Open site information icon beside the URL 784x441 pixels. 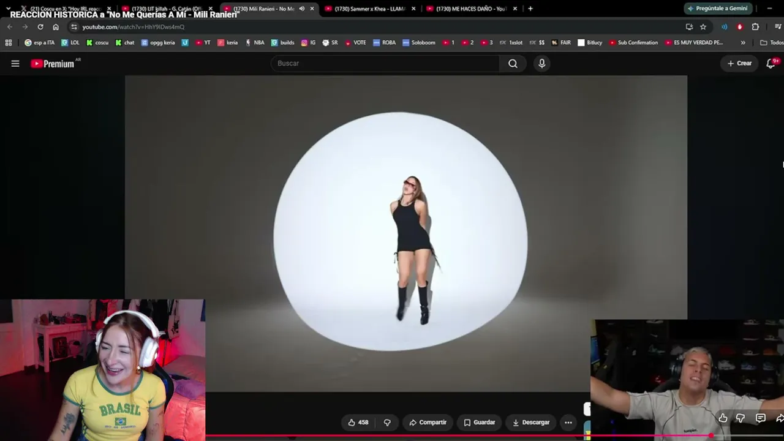coord(74,26)
